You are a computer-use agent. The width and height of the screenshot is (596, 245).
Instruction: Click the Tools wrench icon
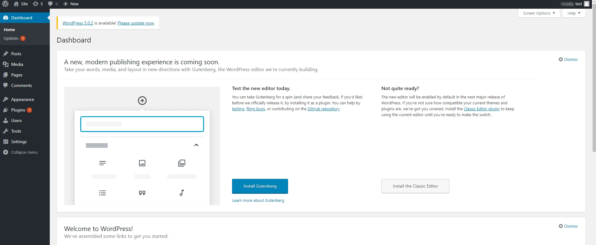6,131
